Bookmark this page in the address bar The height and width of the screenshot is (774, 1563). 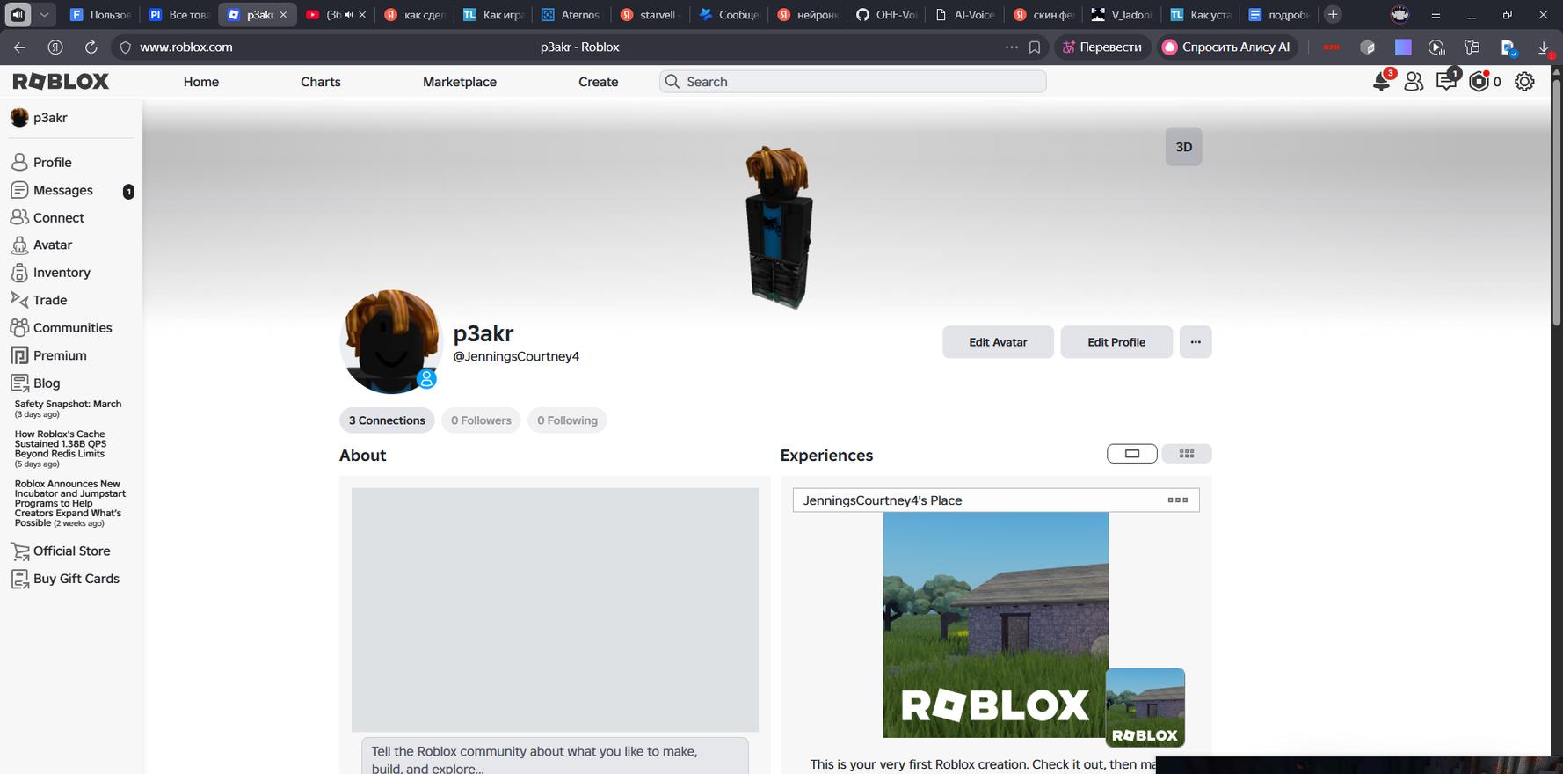(1035, 47)
